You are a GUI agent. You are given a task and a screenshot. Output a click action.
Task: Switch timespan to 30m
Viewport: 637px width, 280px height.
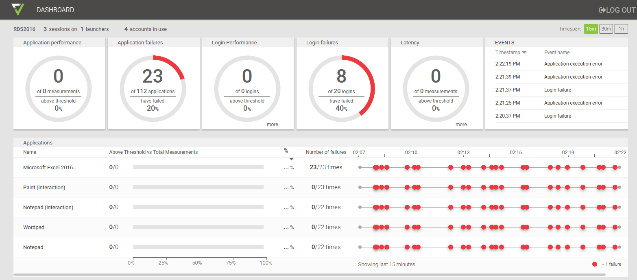coord(606,29)
